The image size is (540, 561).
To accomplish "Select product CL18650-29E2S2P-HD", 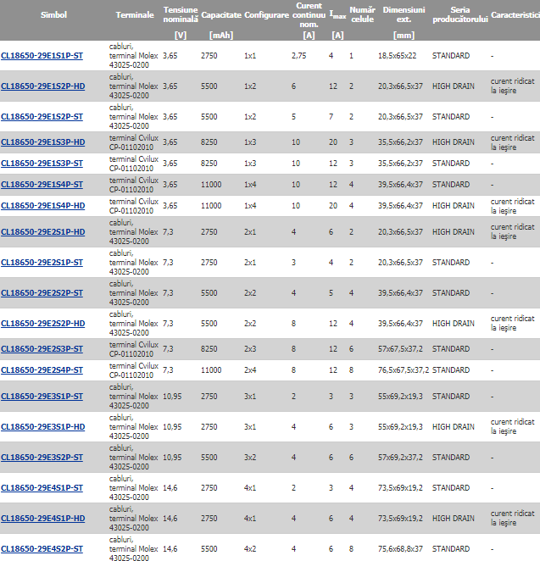I will click(x=42, y=323).
